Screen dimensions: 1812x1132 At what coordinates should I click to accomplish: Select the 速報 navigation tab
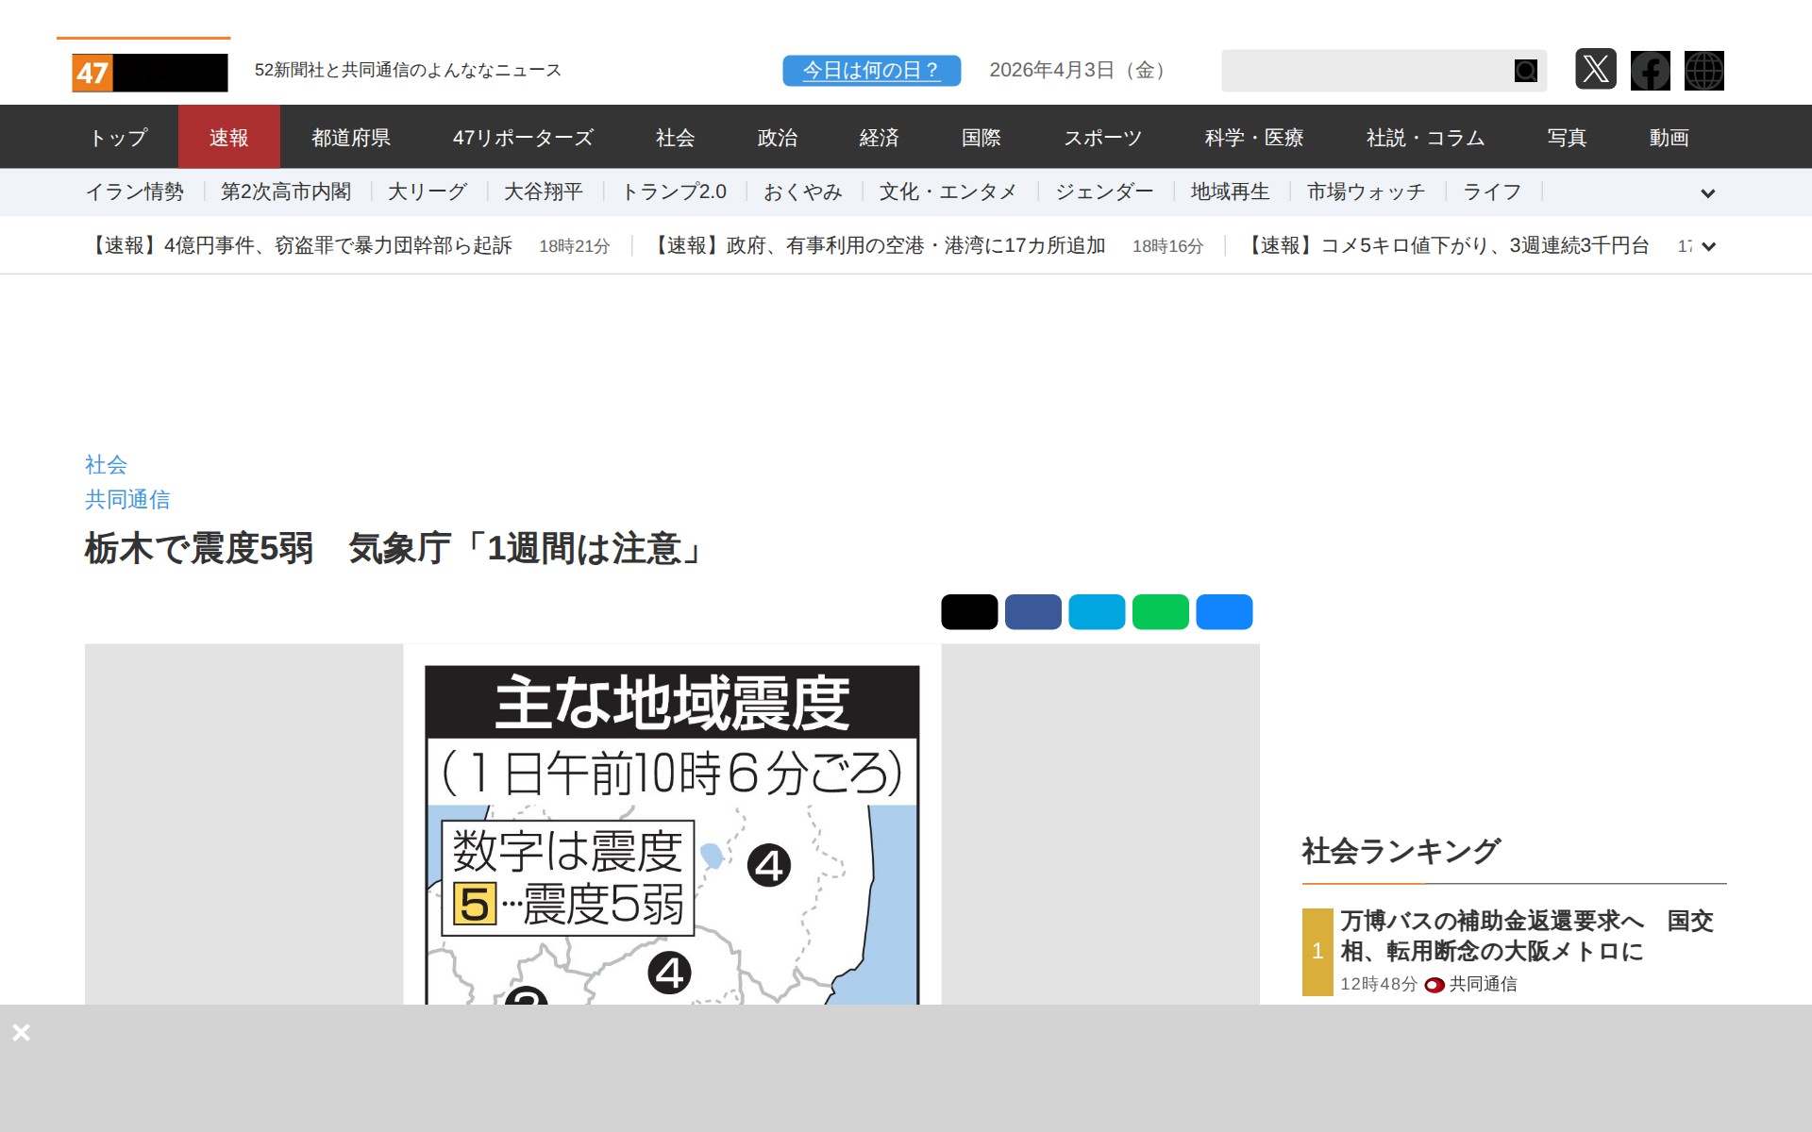[x=228, y=138]
